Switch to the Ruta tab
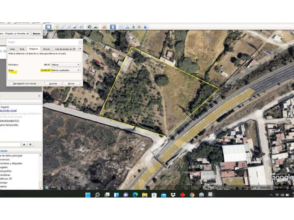 [22, 49]
